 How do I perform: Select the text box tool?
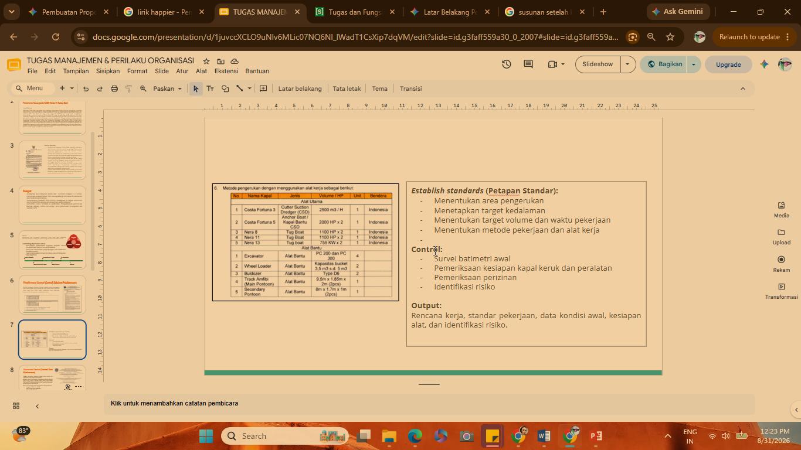click(210, 88)
